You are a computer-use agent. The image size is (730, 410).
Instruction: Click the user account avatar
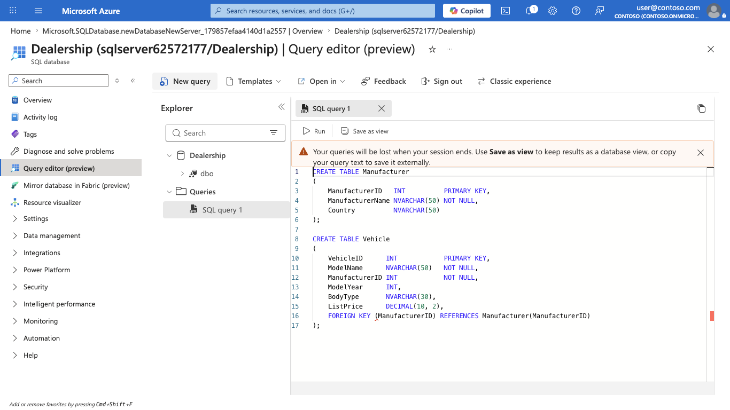tap(714, 11)
